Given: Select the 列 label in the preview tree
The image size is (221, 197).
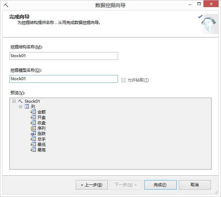Looking at the screenshot, I should (x=33, y=106).
